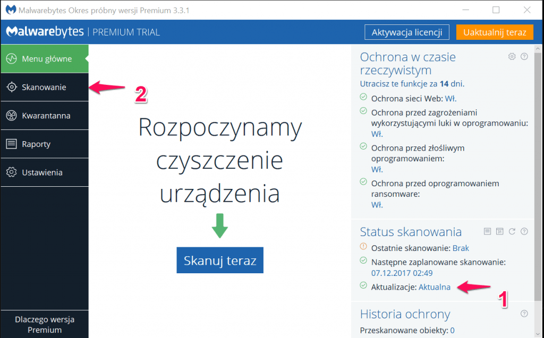Click help icon beside Ochrona w czasie rzeczywistym
This screenshot has height=338, width=544.
click(x=524, y=56)
